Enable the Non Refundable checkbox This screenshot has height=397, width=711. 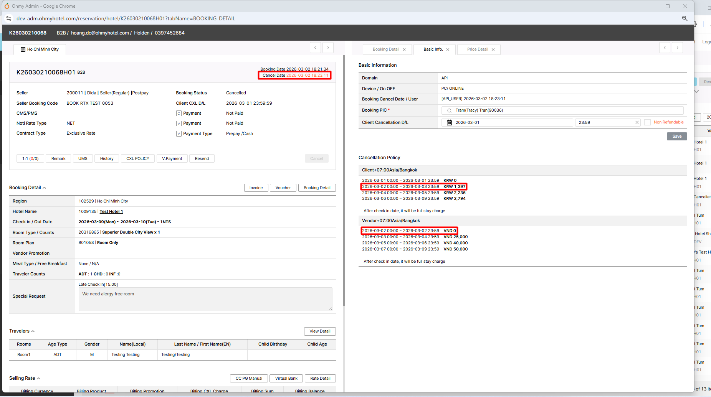click(647, 122)
